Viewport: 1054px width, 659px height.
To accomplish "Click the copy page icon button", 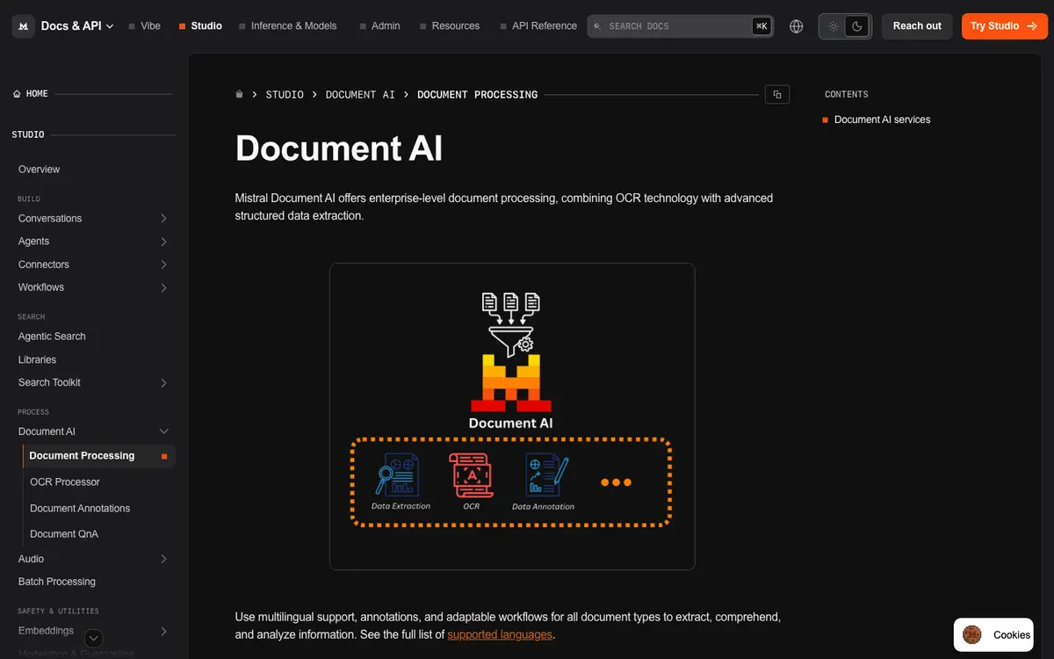I will point(777,94).
